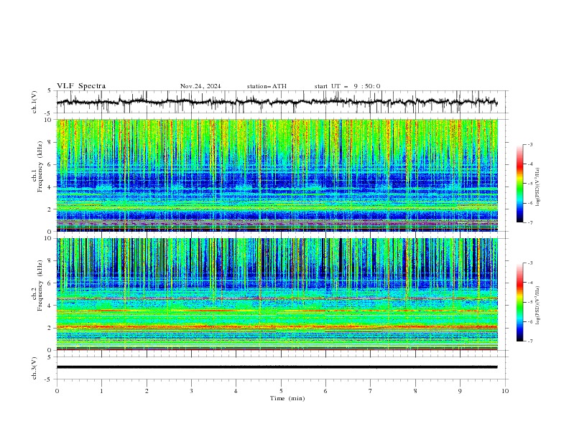Screen dimensions: 569x439
Task: Click the ch.2 color scale bar
Action: coord(520,302)
